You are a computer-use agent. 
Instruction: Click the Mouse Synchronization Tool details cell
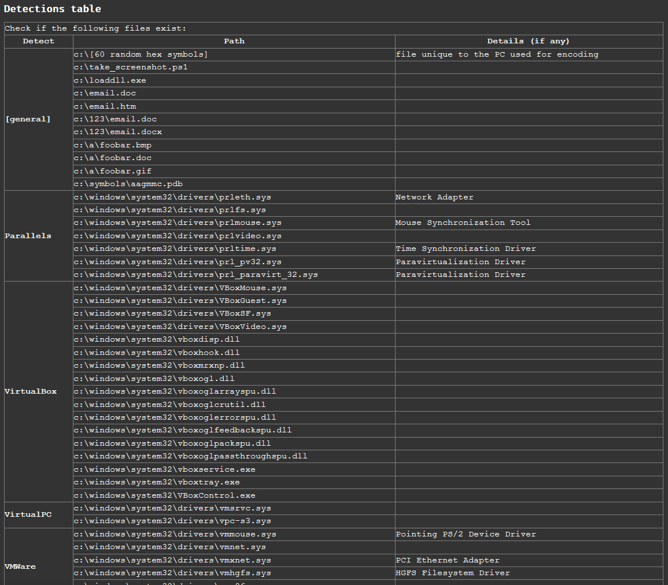click(463, 223)
